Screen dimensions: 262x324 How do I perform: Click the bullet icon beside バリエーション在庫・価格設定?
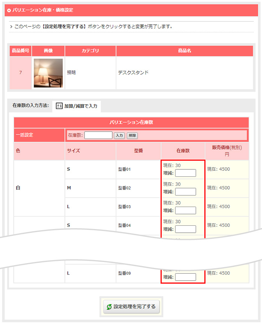pos(9,10)
